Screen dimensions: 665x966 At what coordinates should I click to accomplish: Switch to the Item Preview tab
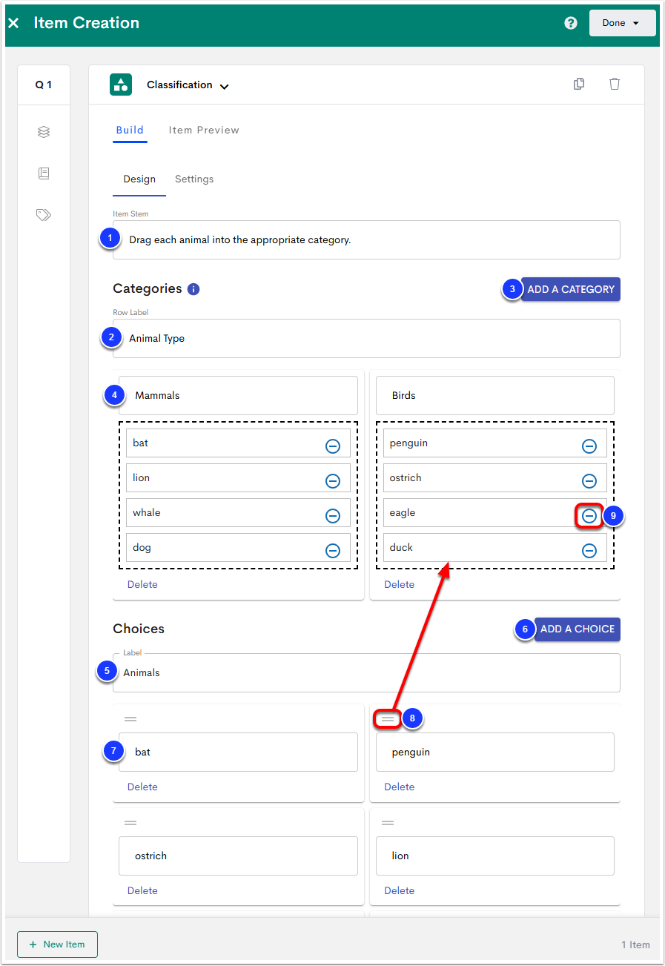click(204, 130)
